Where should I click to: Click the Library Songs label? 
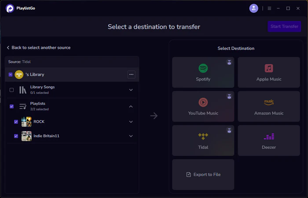click(42, 87)
